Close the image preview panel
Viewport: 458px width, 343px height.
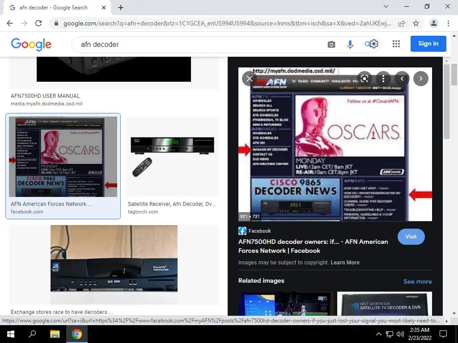click(250, 79)
